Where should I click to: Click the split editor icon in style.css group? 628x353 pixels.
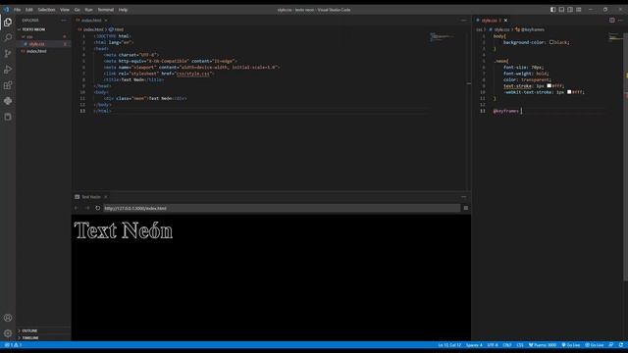click(x=612, y=20)
